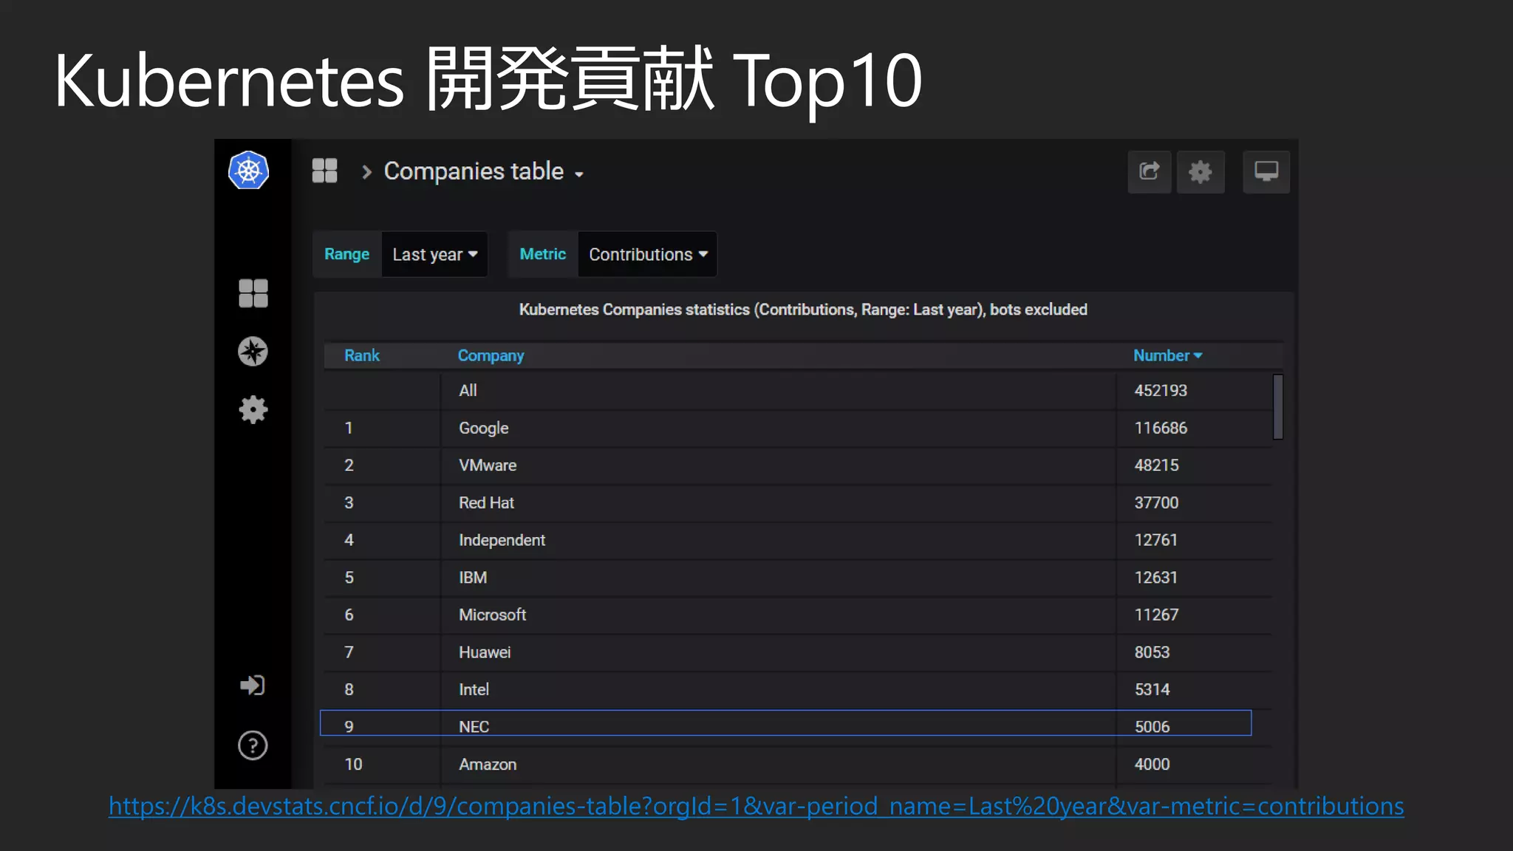Open the Contributions metric dropdown
This screenshot has height=851, width=1513.
(x=648, y=254)
